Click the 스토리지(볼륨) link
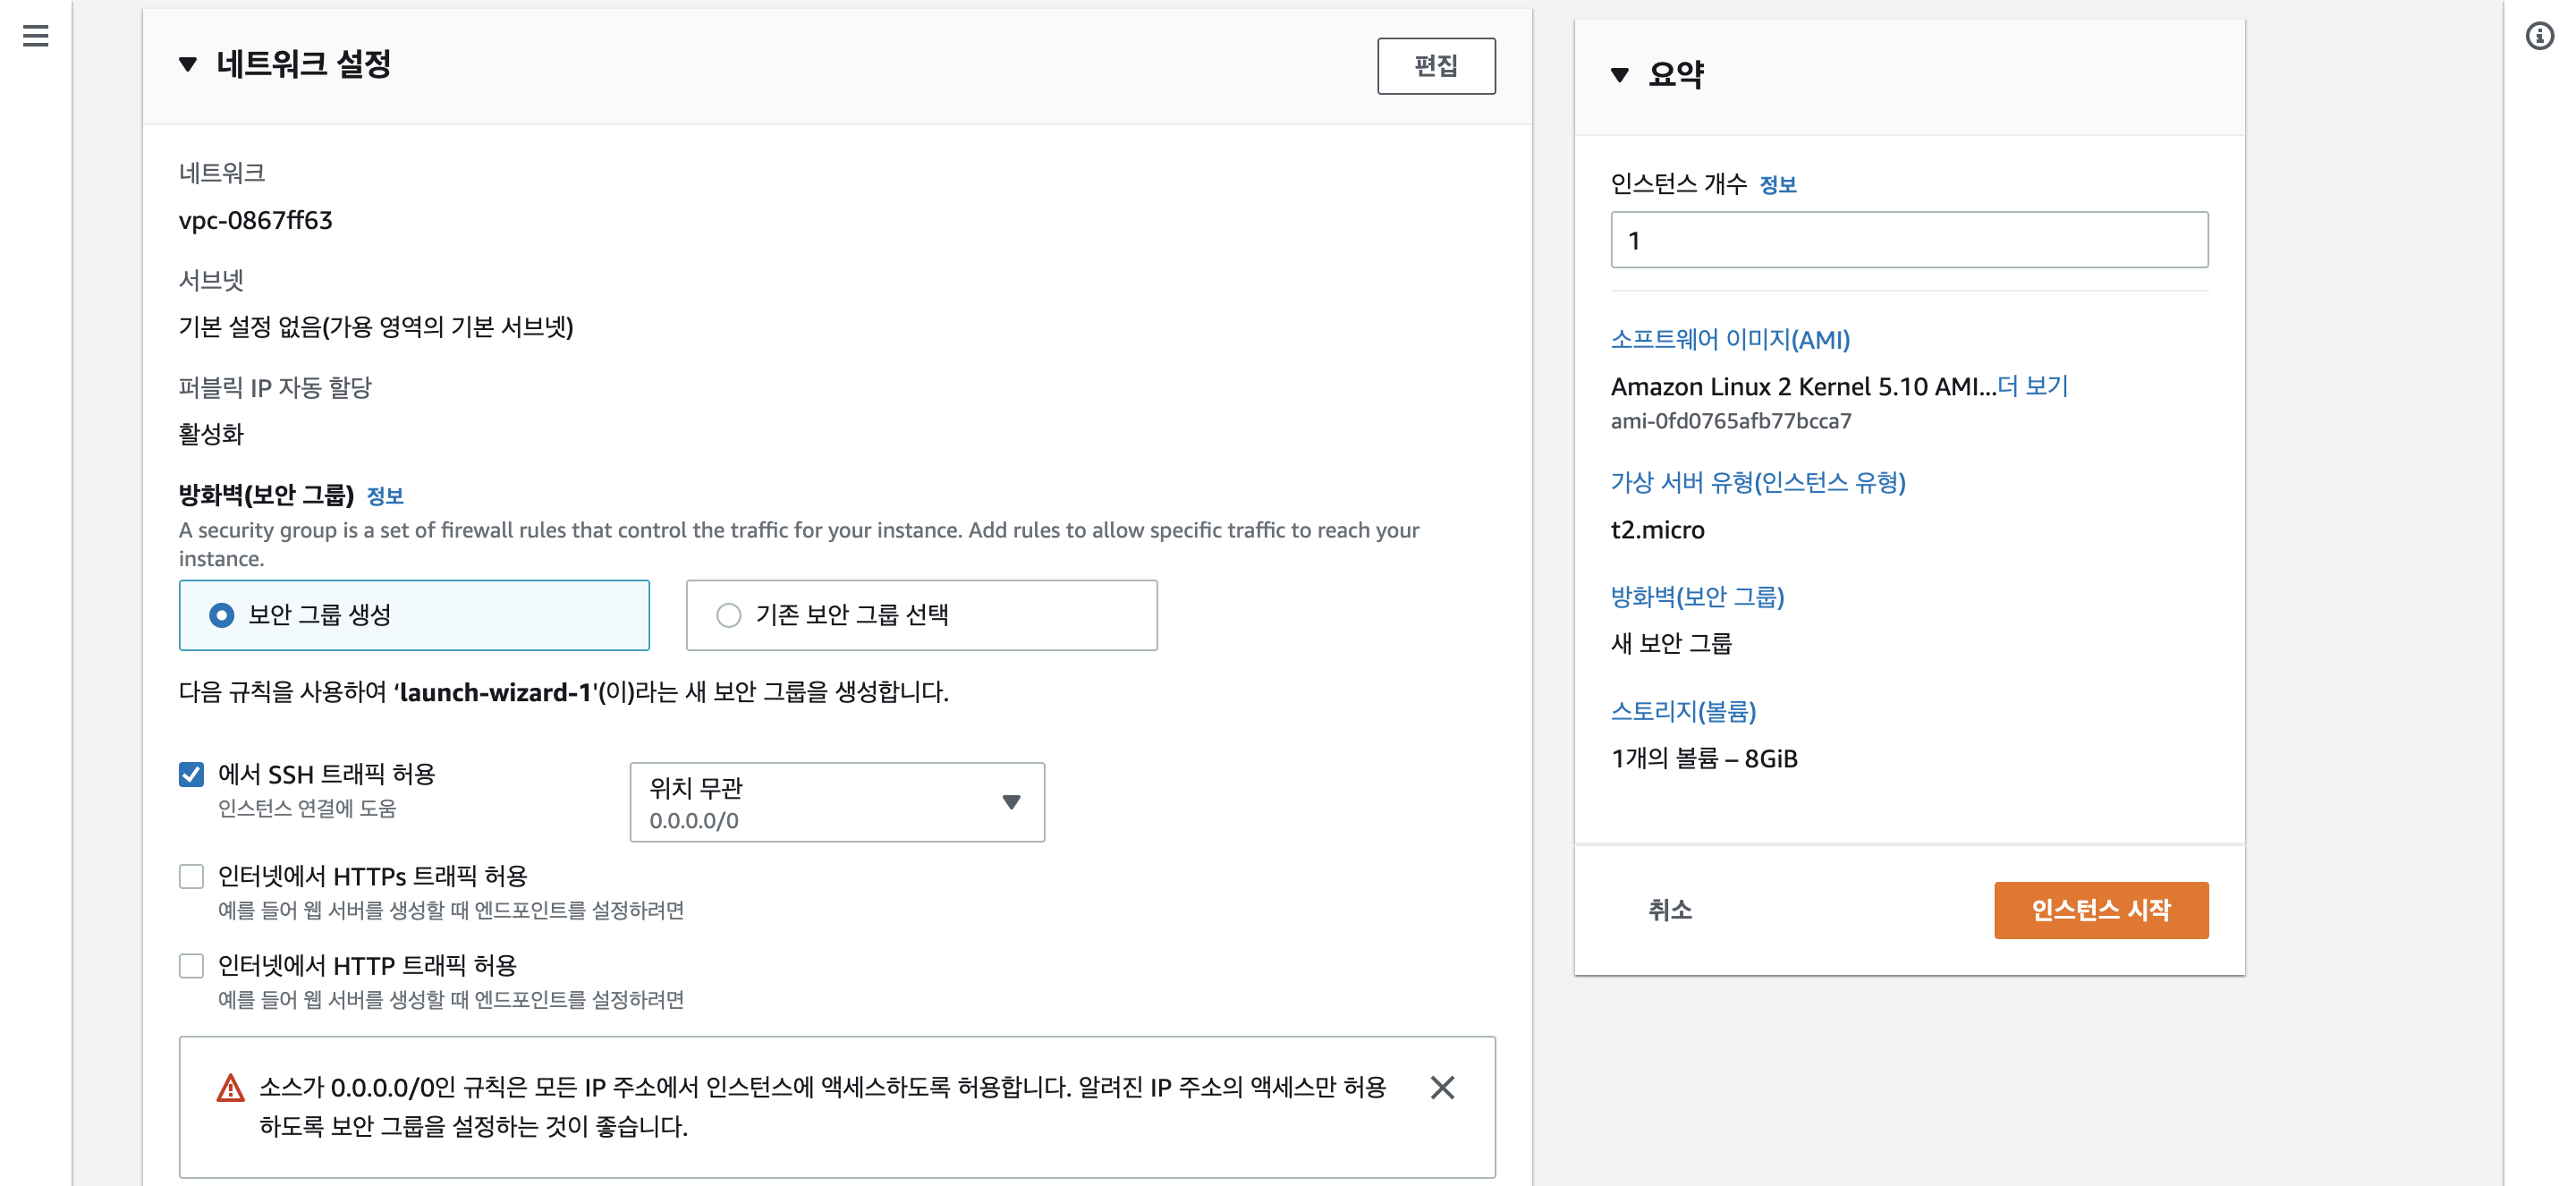The image size is (2576, 1186). click(x=1683, y=712)
